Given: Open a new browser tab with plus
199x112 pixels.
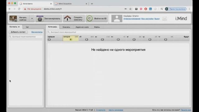Looking at the screenshot, I should point(92,4).
